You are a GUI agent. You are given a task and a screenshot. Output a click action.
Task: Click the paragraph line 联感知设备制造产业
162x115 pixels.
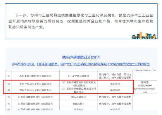(27, 27)
